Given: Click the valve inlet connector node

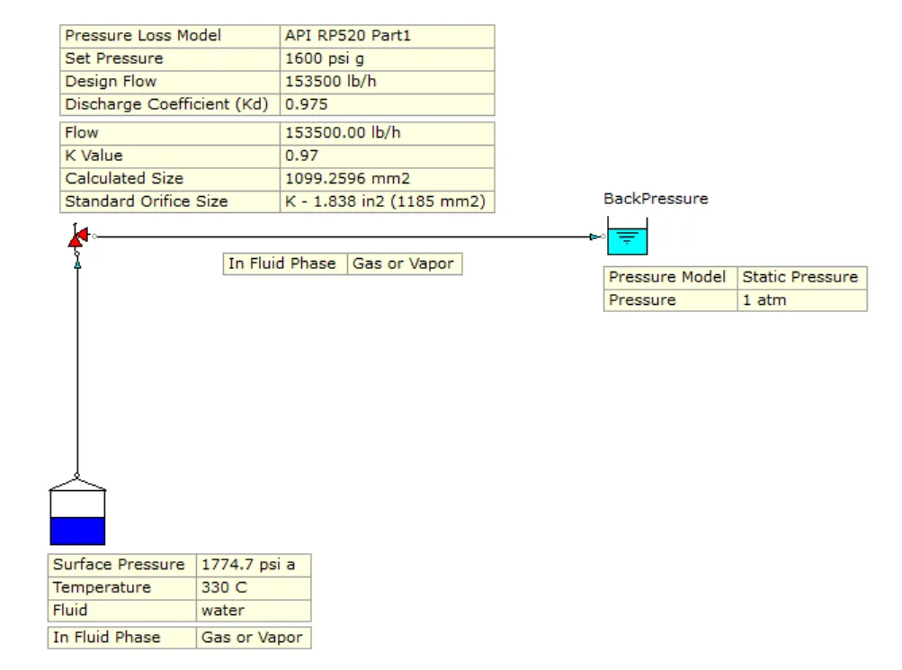Looking at the screenshot, I should 76,254.
